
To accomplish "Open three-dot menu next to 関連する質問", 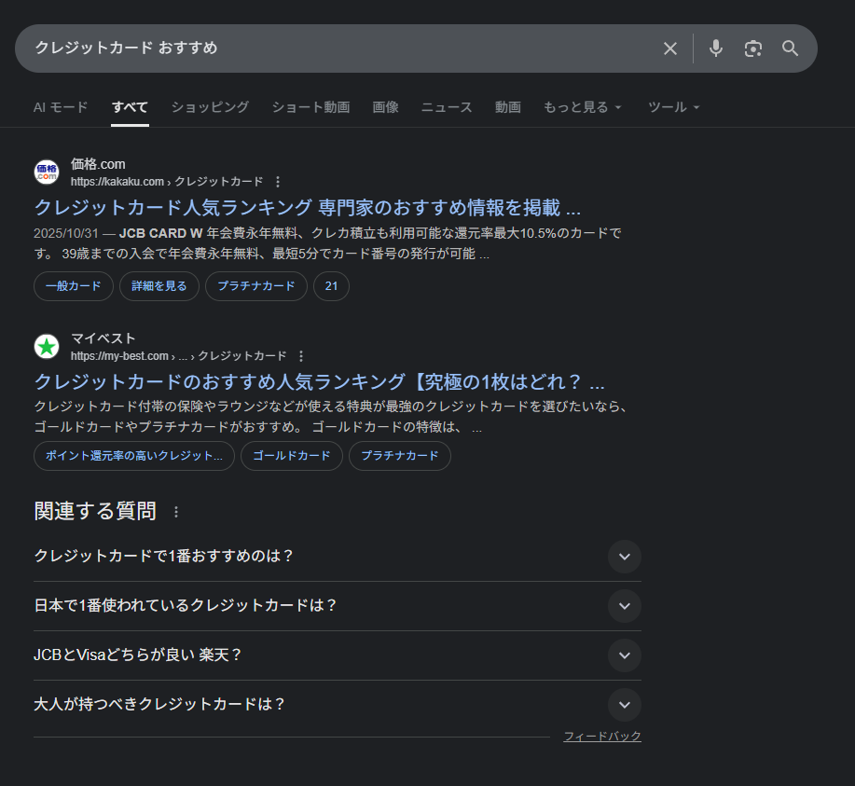I will [176, 512].
